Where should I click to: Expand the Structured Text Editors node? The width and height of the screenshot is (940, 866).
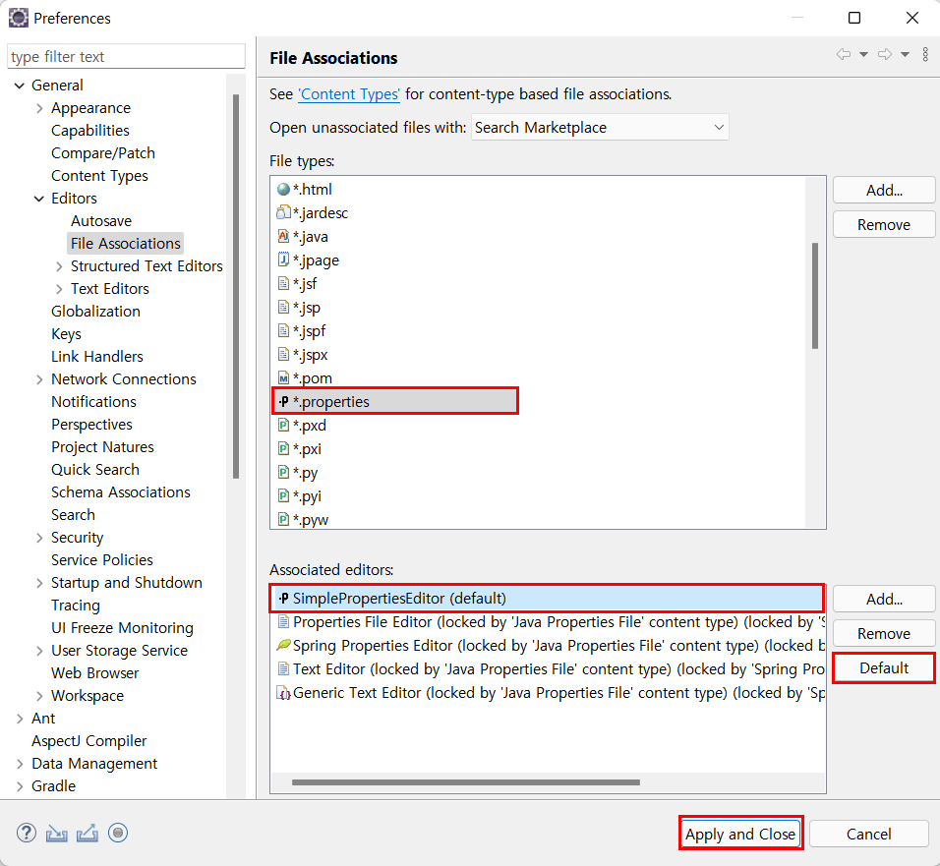click(59, 266)
